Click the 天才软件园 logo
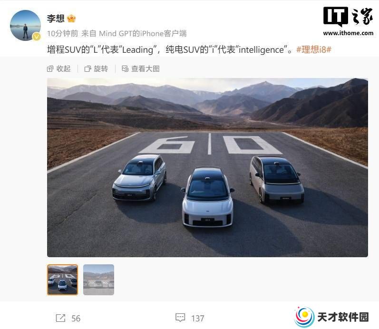 331,317
